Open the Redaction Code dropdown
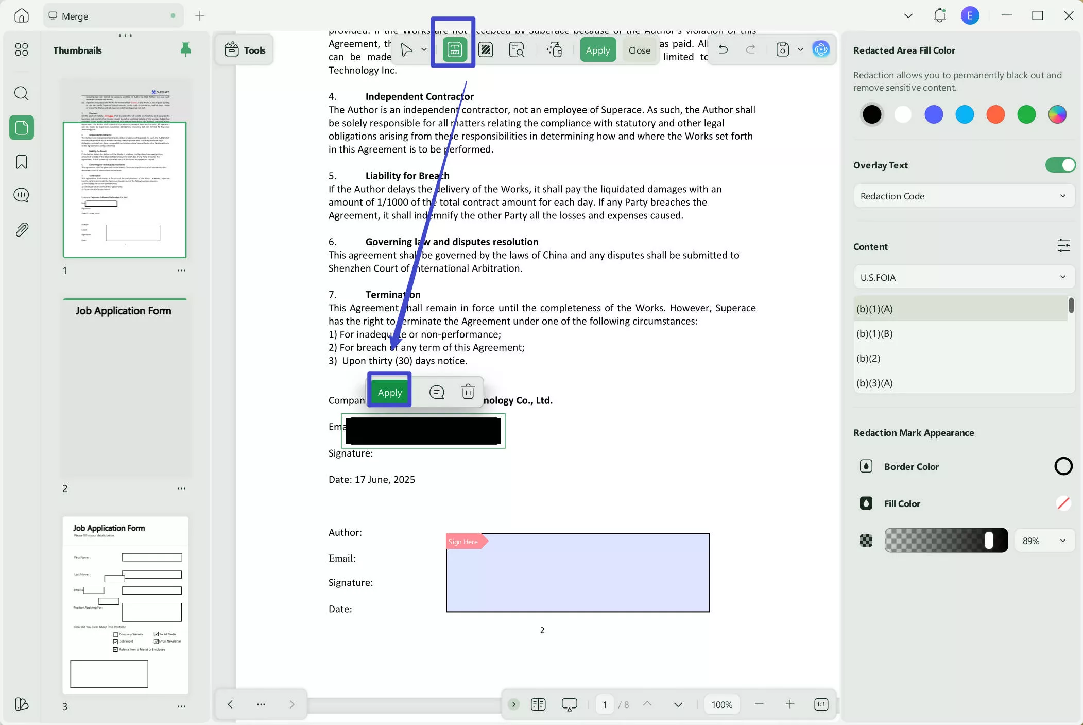 point(964,196)
